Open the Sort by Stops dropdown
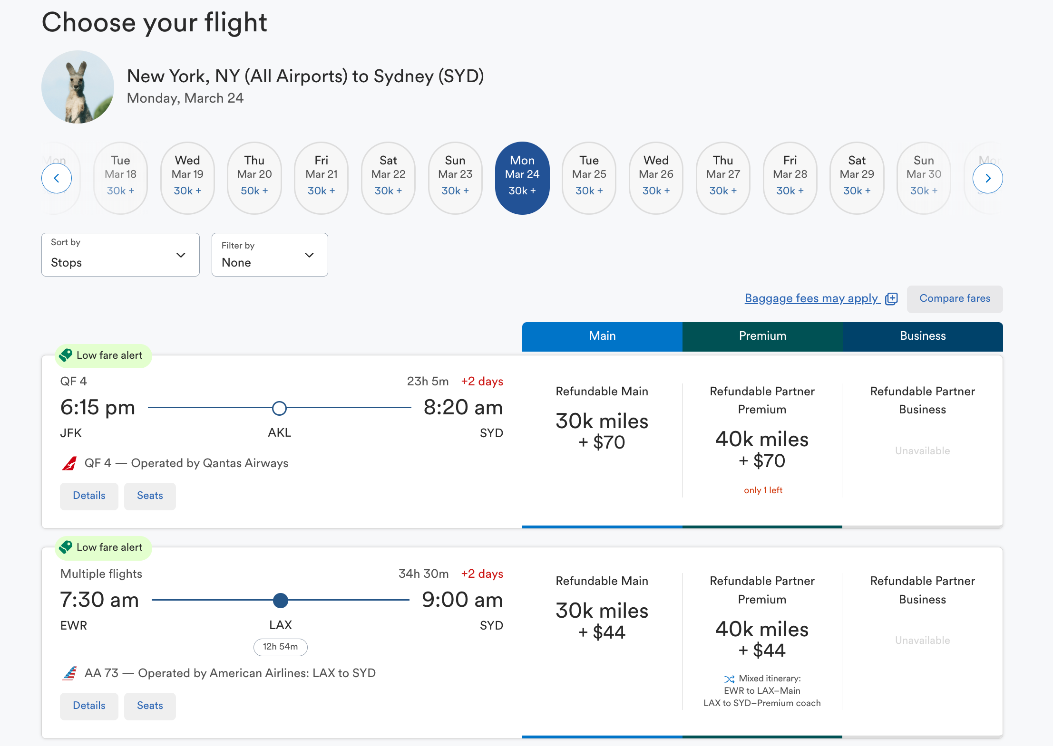 click(120, 255)
